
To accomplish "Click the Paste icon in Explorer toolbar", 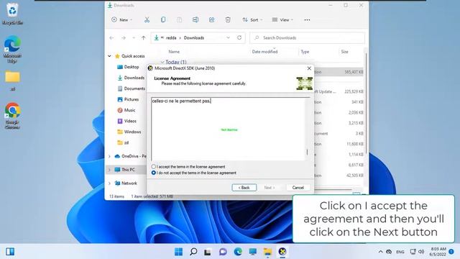I will (x=179, y=19).
